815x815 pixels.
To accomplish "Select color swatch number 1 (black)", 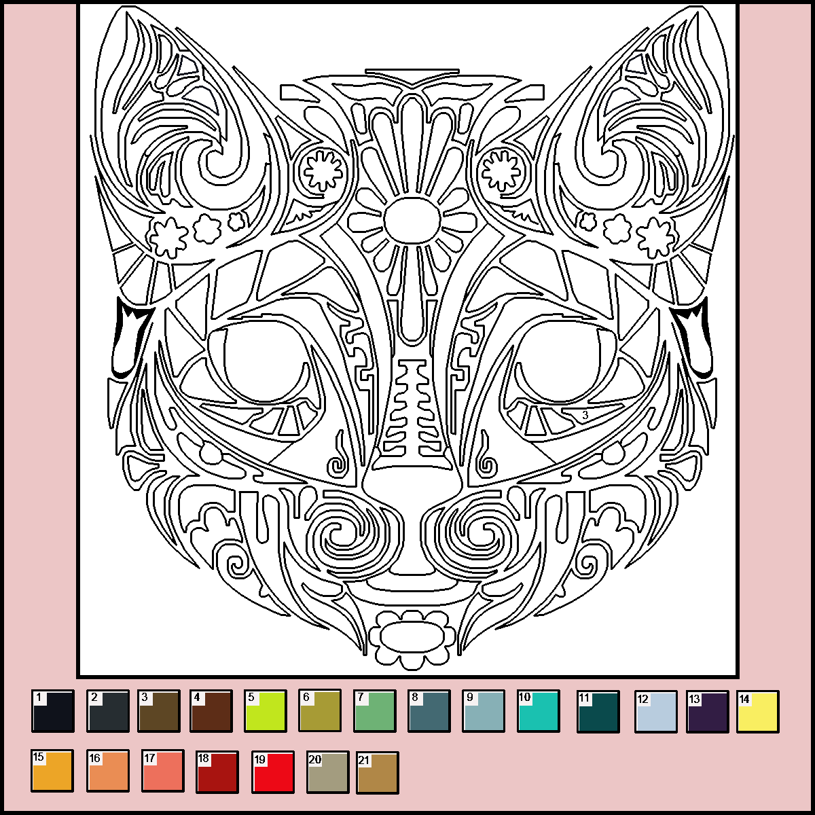I will pyautogui.click(x=53, y=712).
